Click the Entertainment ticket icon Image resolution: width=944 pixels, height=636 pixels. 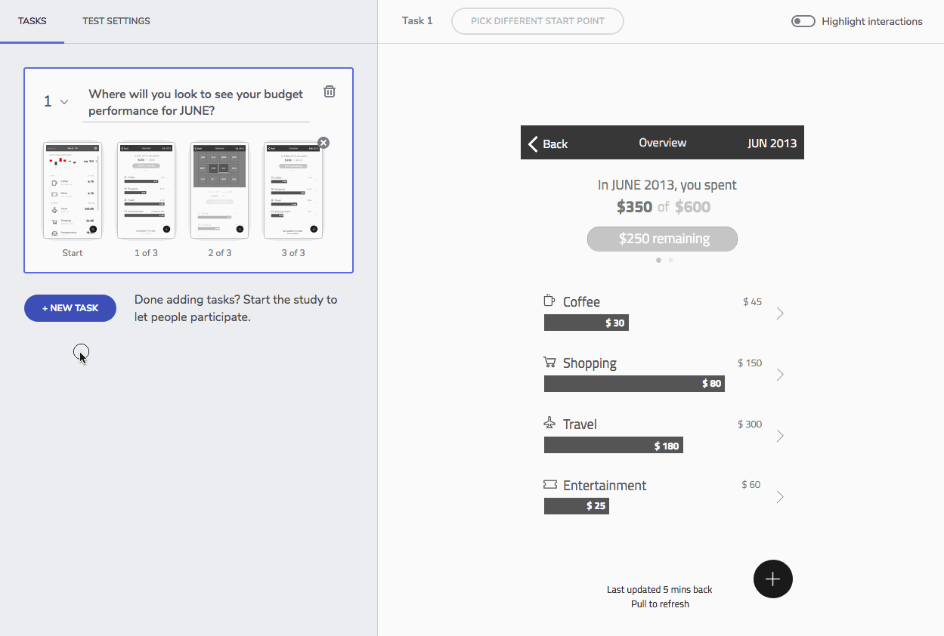coord(549,484)
